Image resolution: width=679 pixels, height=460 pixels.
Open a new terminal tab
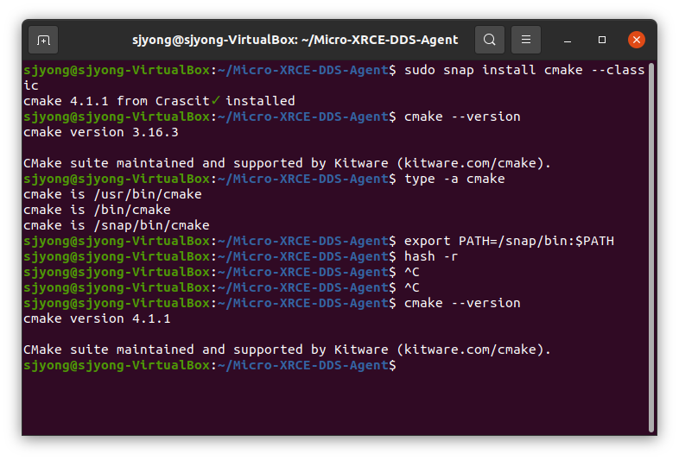pos(43,40)
